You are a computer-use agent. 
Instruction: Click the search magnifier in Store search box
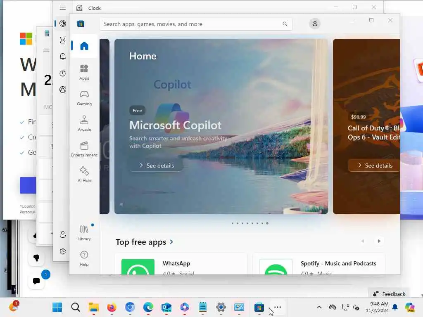[285, 24]
